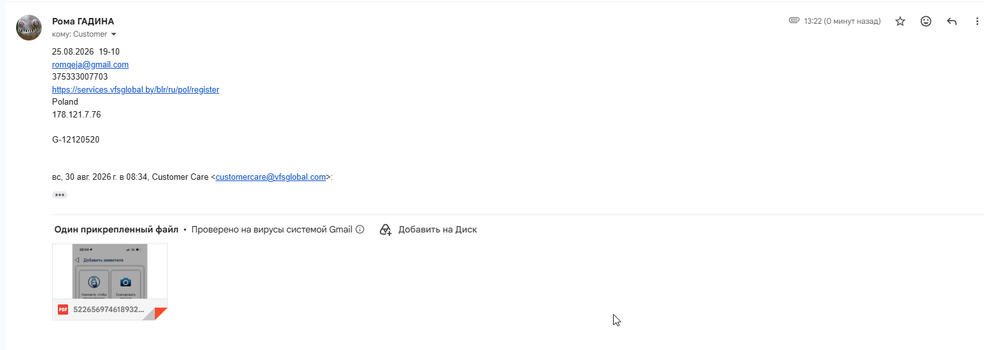Image resolution: width=996 pixels, height=350 pixels.
Task: Open the three-dot more options menu
Action: tap(977, 21)
